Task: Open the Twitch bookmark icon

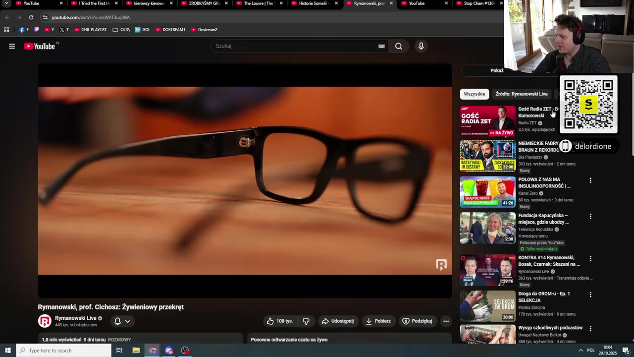Action: 36,30
